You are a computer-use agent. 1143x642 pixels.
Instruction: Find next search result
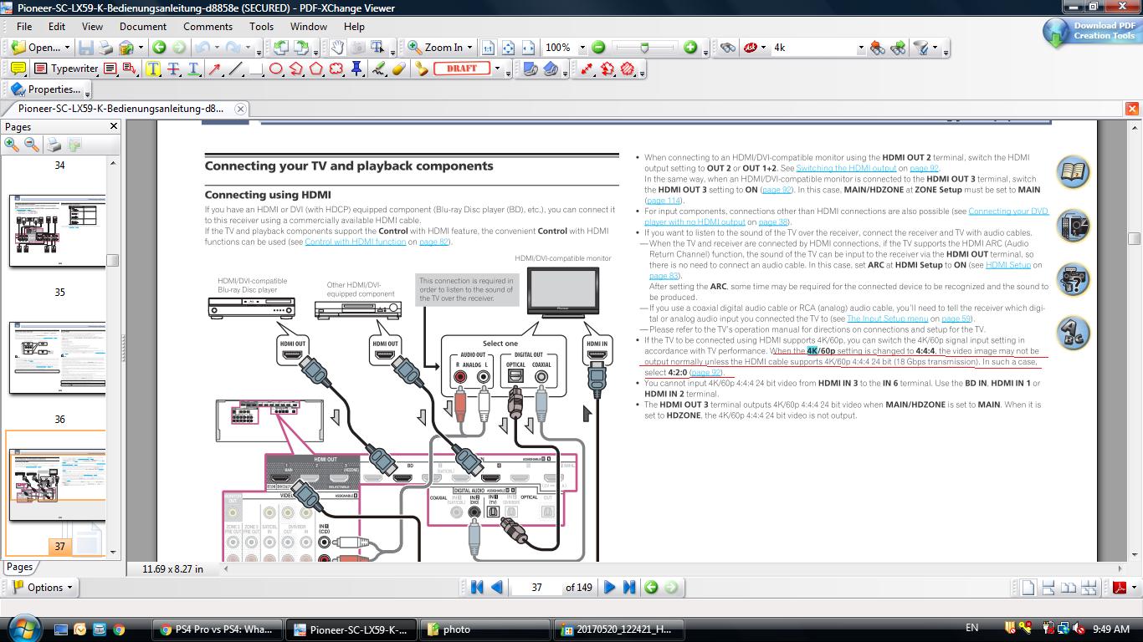[x=898, y=48]
